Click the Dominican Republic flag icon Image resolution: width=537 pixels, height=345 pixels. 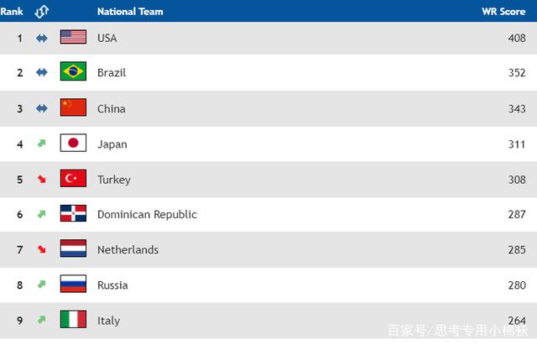[x=73, y=214]
